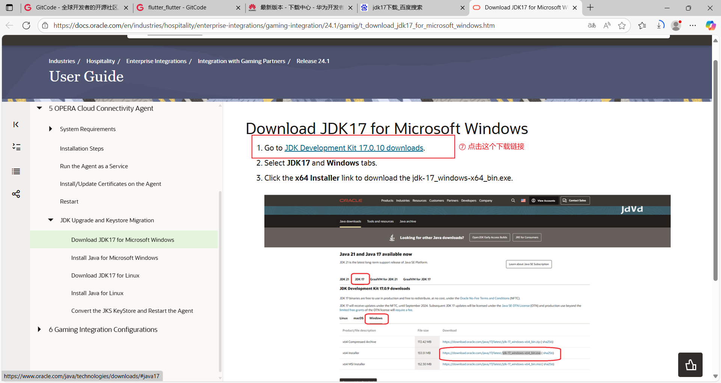
Task: Open the Industries breadcrumb link
Action: (x=62, y=61)
